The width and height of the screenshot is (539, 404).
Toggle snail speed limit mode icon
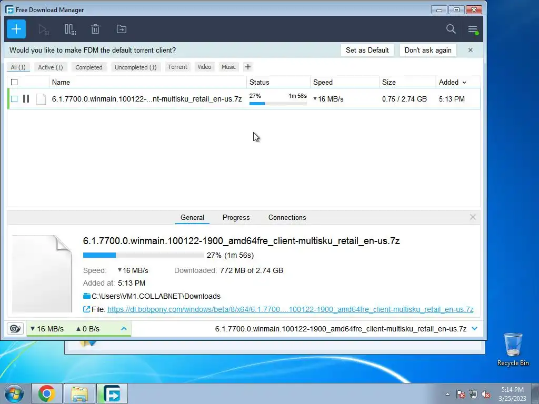coord(15,329)
